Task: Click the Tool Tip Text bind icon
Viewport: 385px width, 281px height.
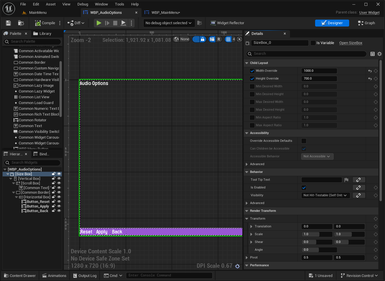Action: click(x=359, y=180)
